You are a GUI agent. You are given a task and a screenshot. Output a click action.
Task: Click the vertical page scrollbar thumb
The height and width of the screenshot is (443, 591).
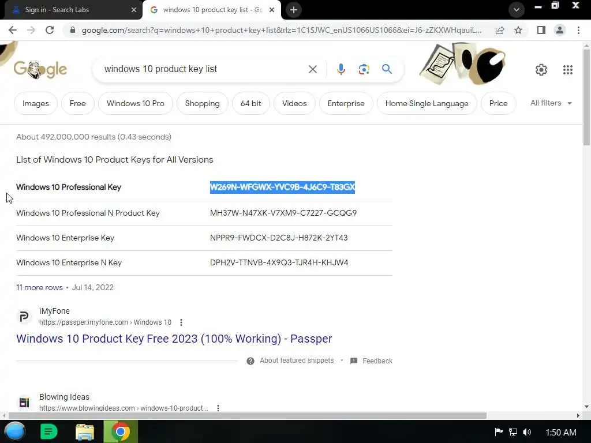click(x=586, y=97)
